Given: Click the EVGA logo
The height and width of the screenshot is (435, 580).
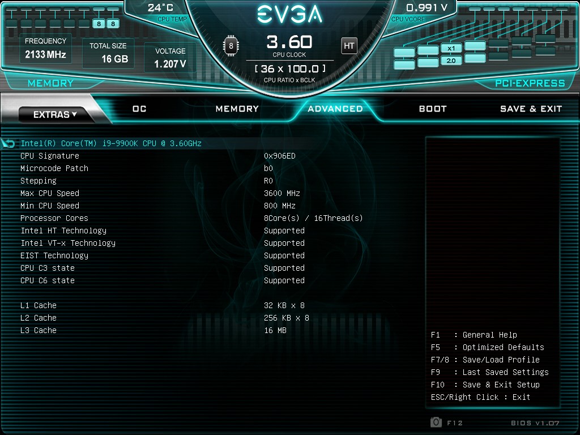Looking at the screenshot, I should click(x=289, y=14).
